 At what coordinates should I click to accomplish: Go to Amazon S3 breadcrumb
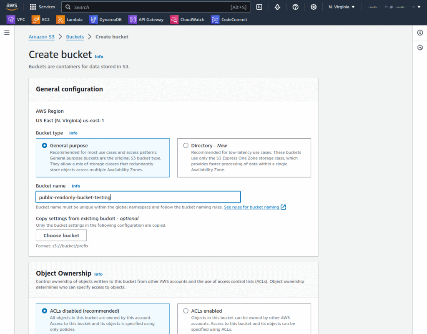point(41,37)
